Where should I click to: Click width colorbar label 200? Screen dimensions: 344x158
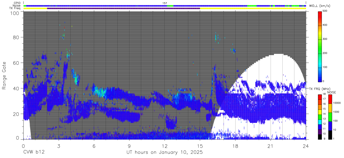coord(325,53)
